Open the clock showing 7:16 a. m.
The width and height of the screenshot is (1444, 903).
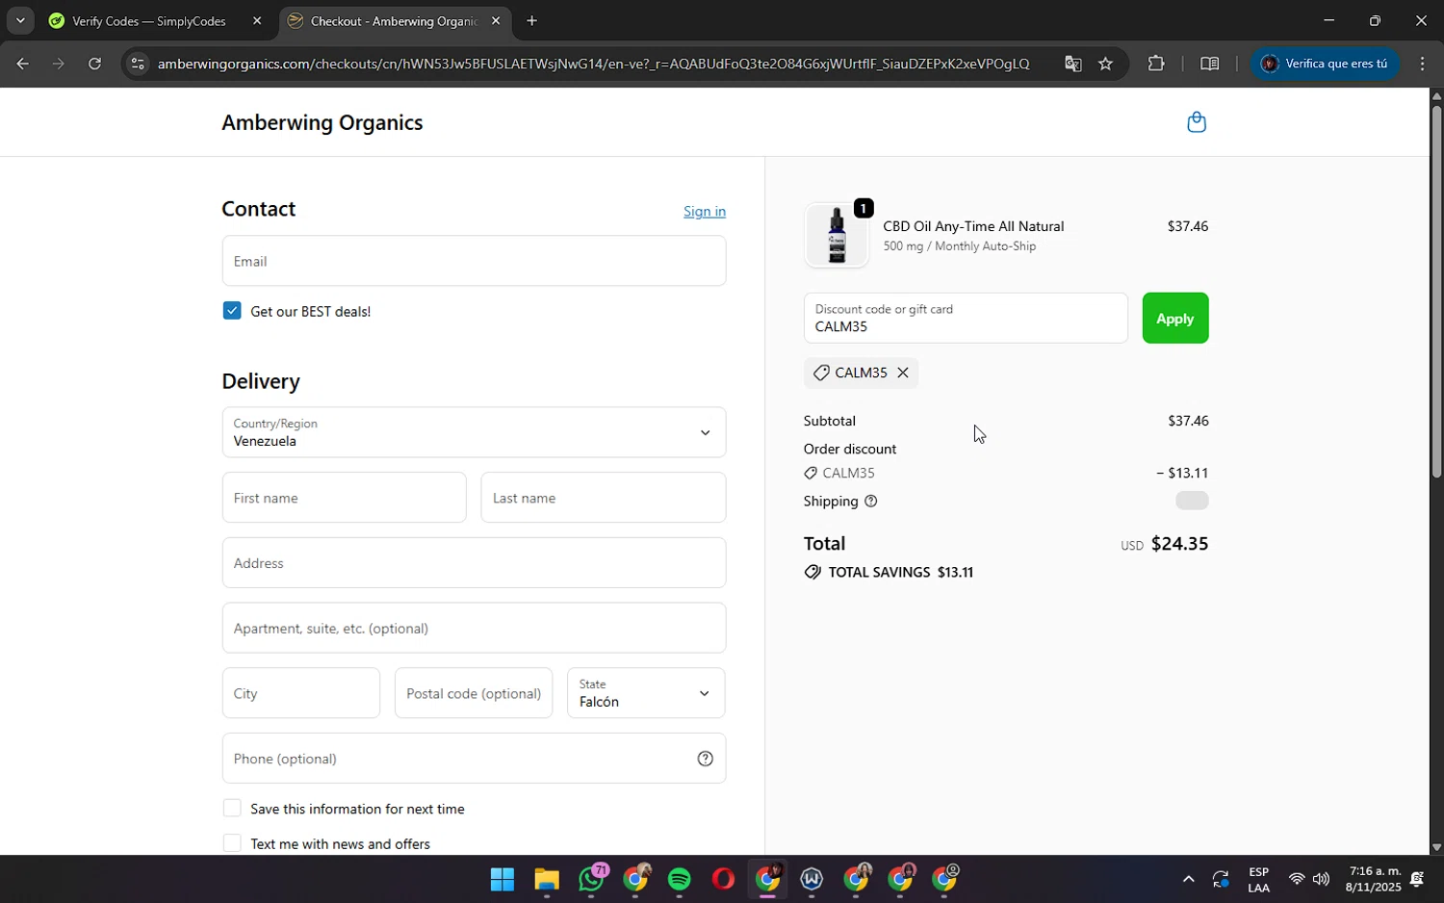[x=1374, y=879]
